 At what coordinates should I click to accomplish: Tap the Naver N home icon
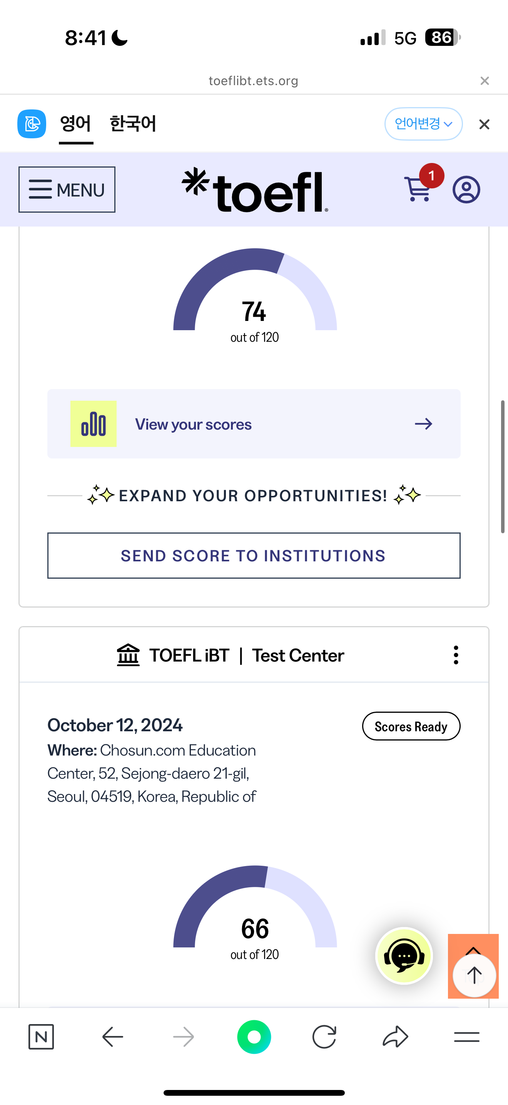41,1037
